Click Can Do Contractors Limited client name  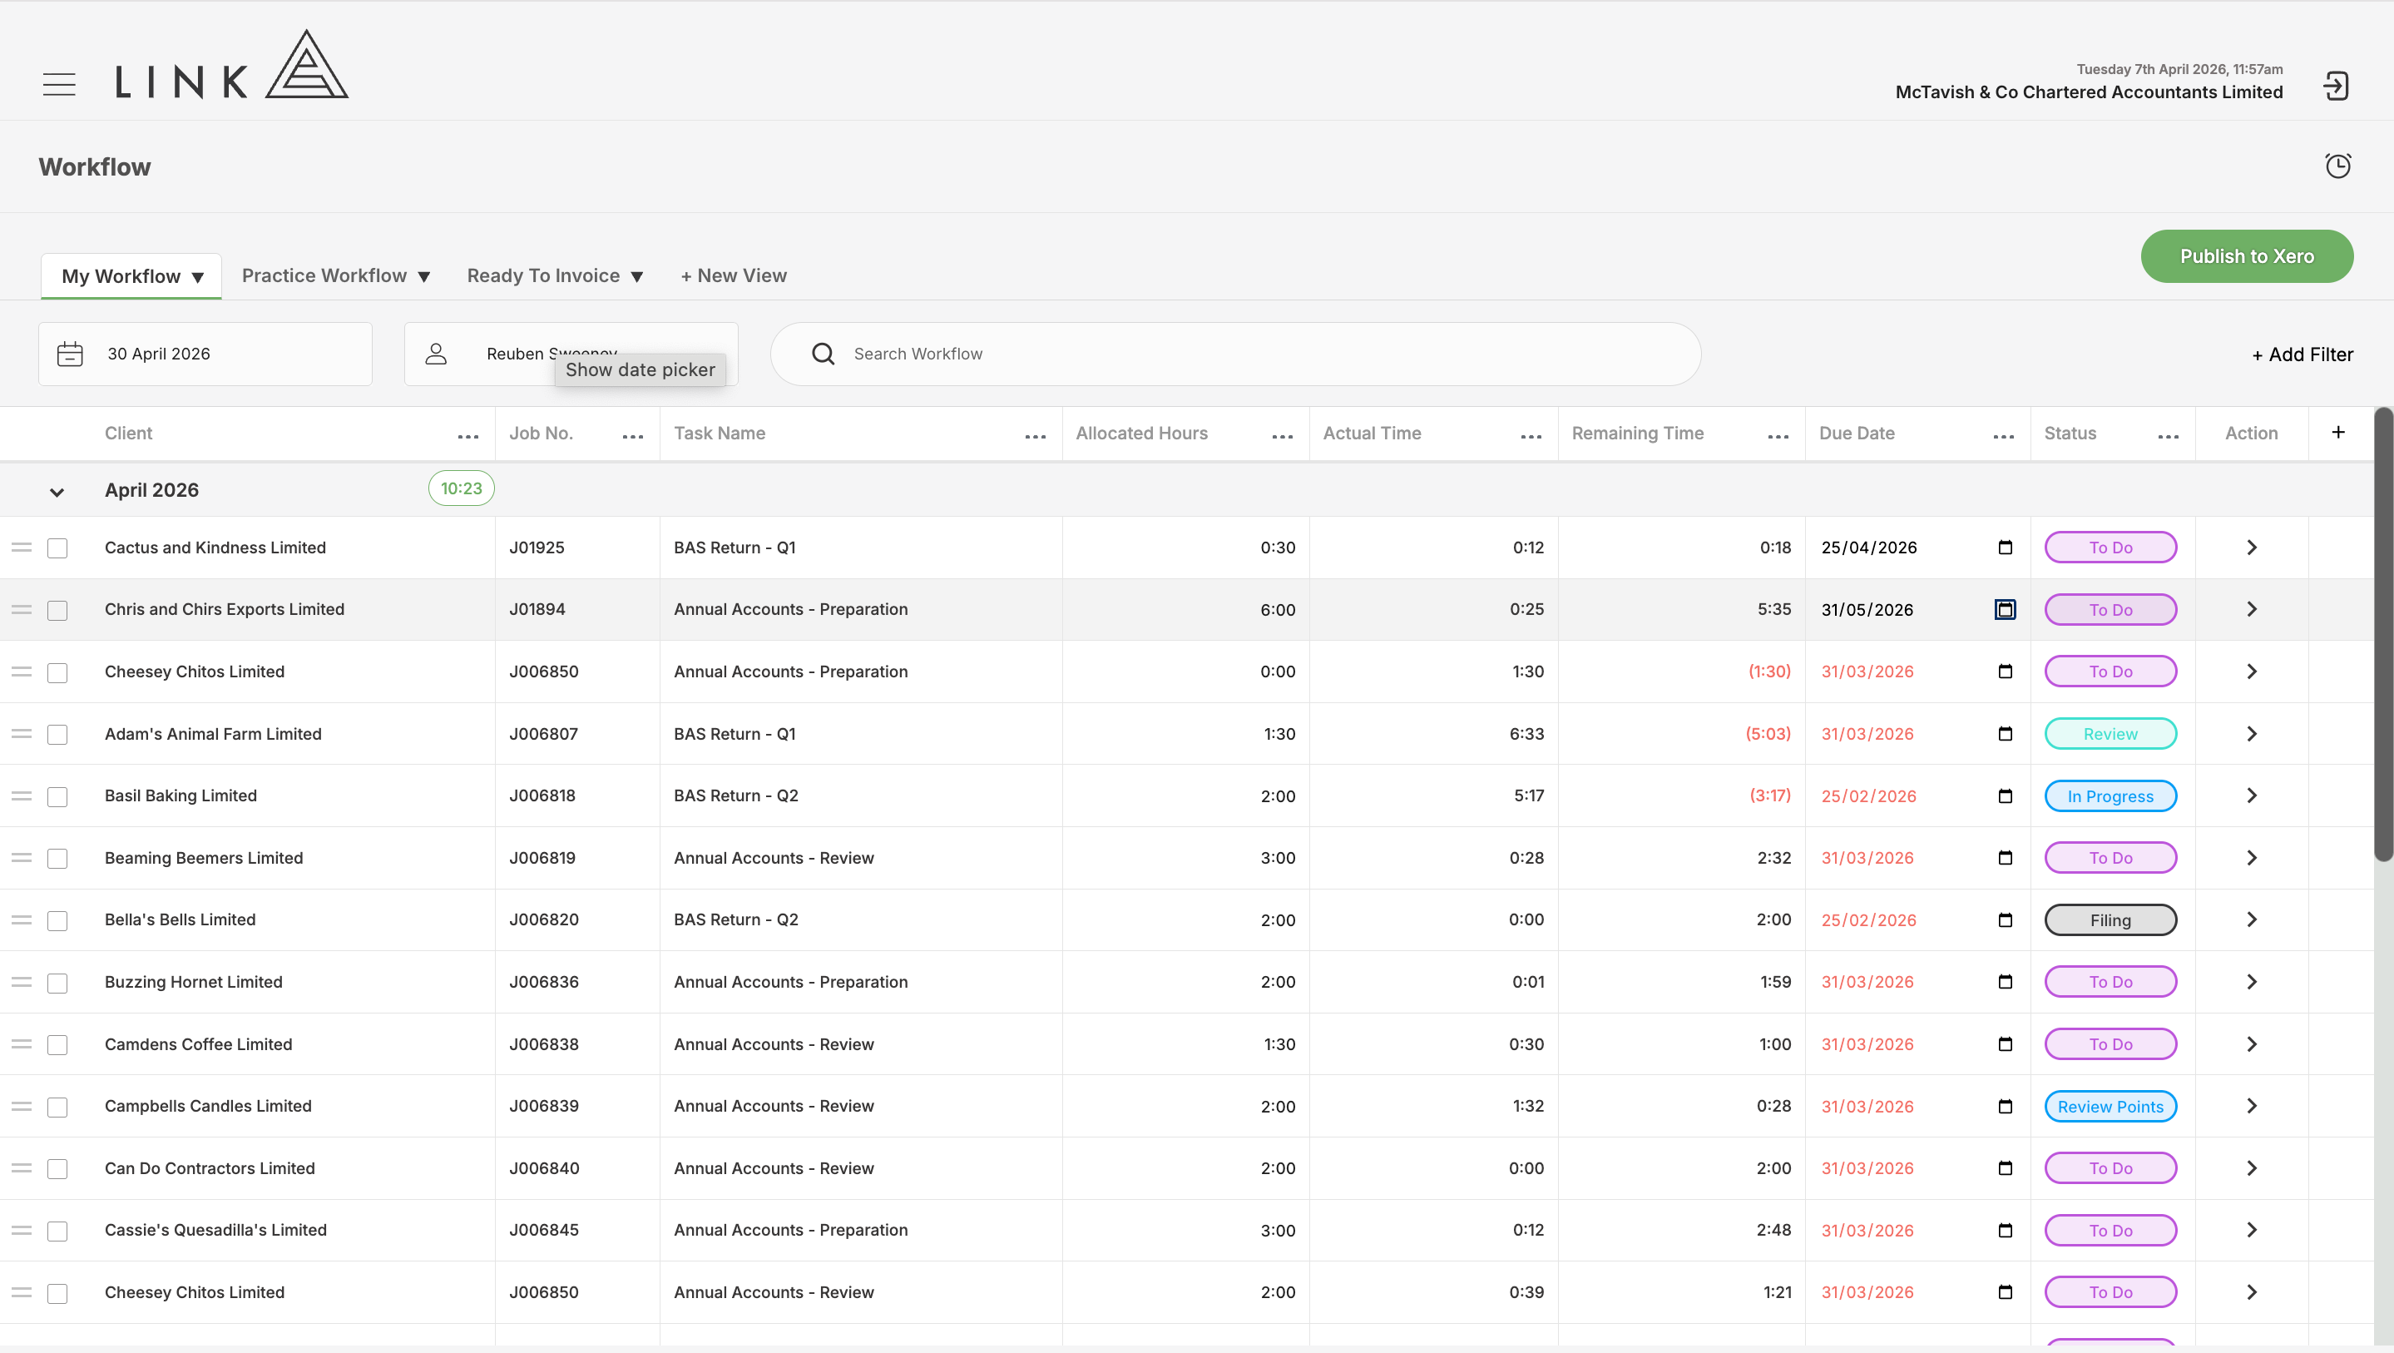coord(210,1168)
